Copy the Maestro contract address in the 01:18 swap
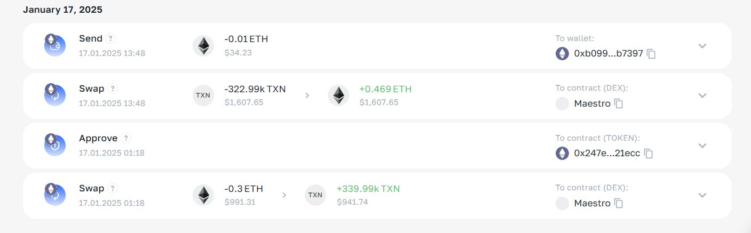 [x=619, y=204]
